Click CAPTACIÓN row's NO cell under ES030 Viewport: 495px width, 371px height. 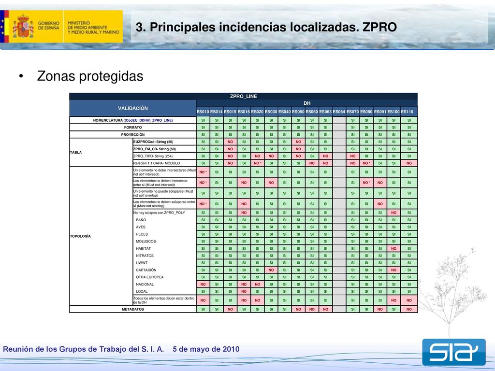pyautogui.click(x=271, y=270)
